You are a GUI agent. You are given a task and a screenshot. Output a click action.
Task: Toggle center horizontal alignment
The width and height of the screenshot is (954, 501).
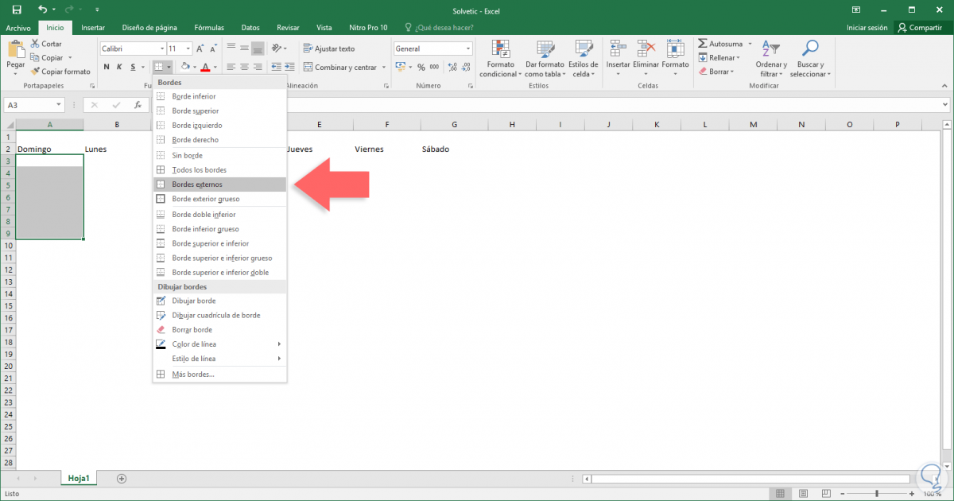244,68
